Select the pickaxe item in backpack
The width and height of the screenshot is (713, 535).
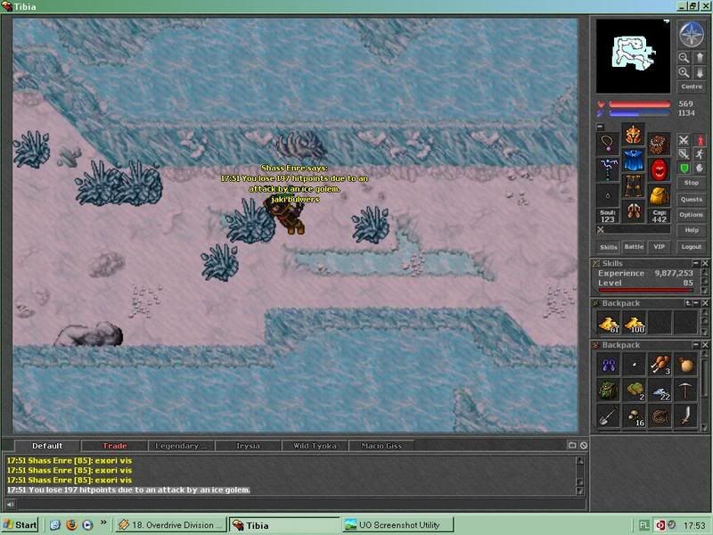pos(685,391)
